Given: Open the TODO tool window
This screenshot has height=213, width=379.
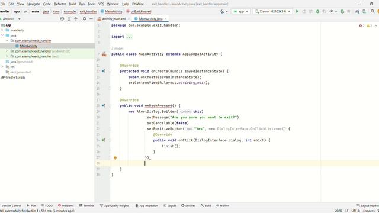Looking at the screenshot, I should pyautogui.click(x=47, y=205).
